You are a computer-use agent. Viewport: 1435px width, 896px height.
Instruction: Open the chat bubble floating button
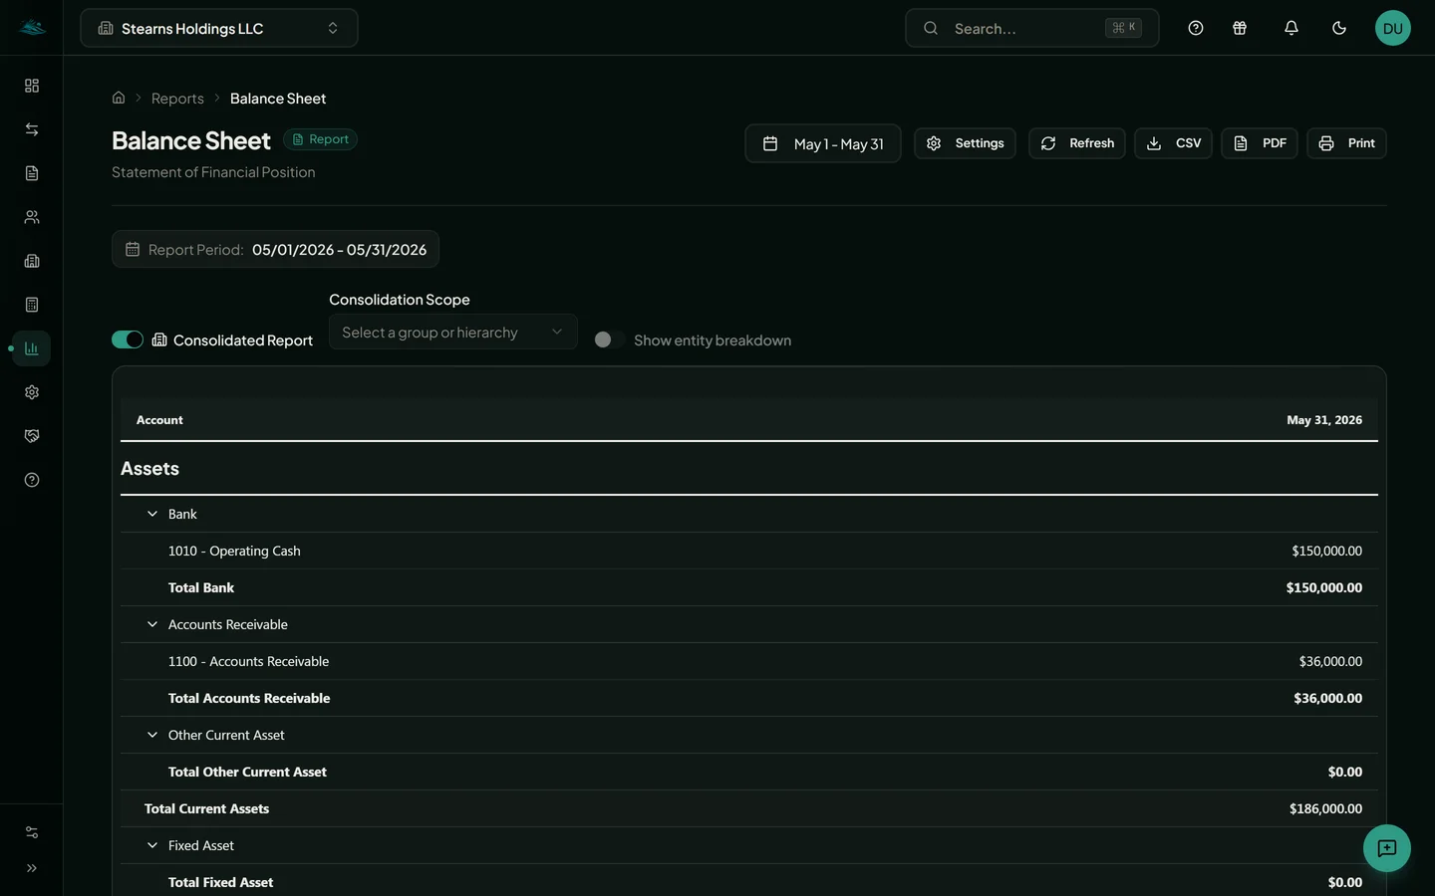pos(1387,848)
